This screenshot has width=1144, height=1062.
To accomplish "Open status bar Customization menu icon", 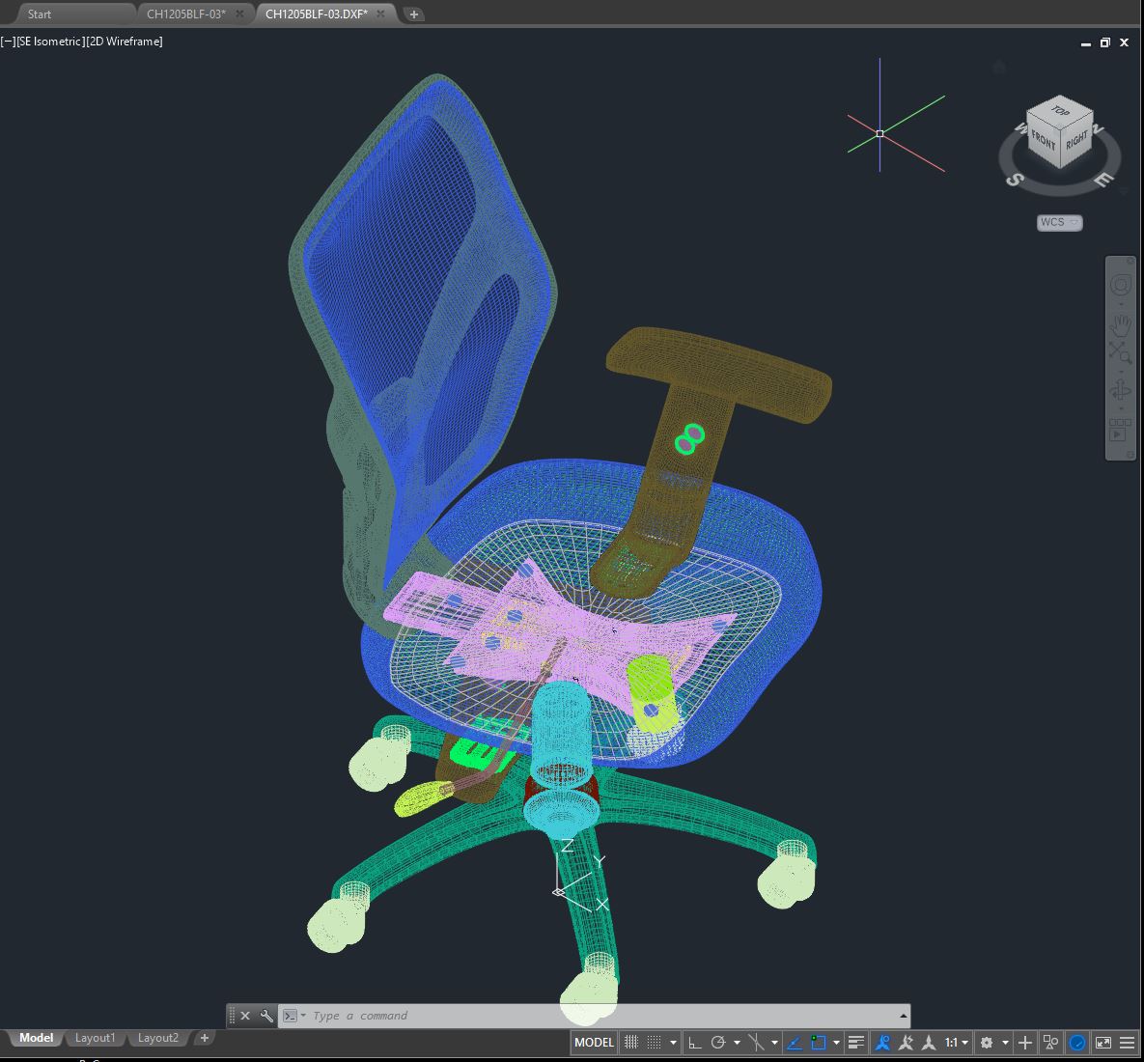I will (1127, 1043).
